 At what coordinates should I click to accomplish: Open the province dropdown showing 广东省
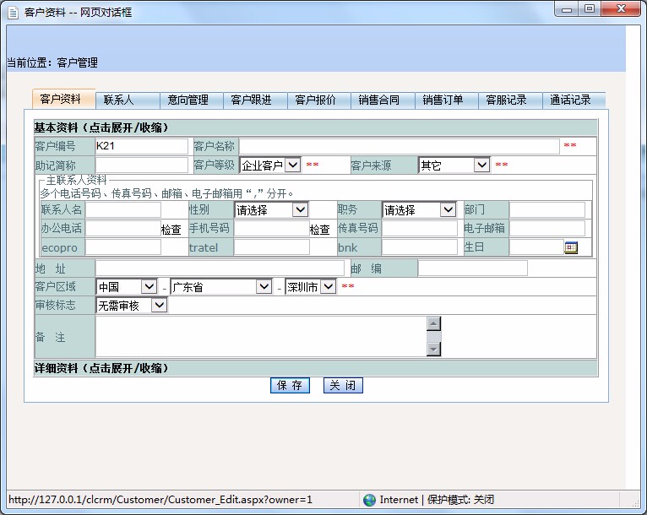coord(221,286)
